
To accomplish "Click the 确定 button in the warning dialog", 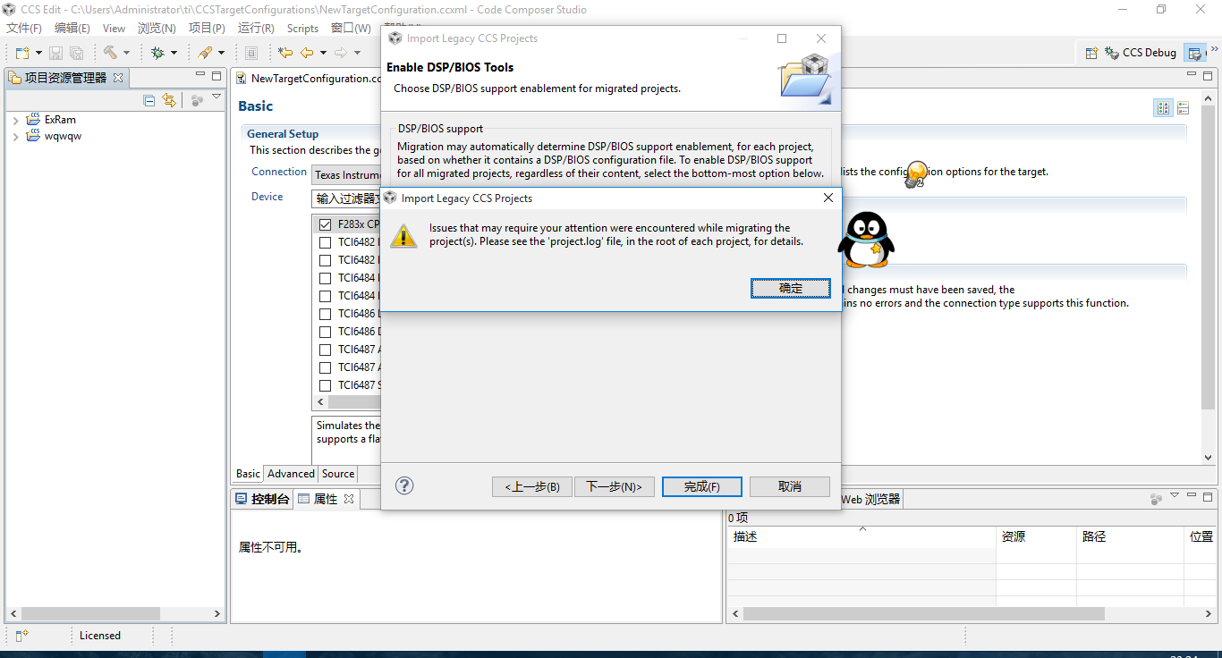I will 791,288.
